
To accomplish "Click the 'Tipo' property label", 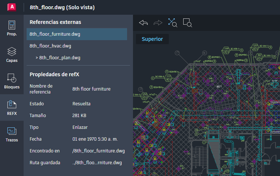I will pyautogui.click(x=34, y=127).
